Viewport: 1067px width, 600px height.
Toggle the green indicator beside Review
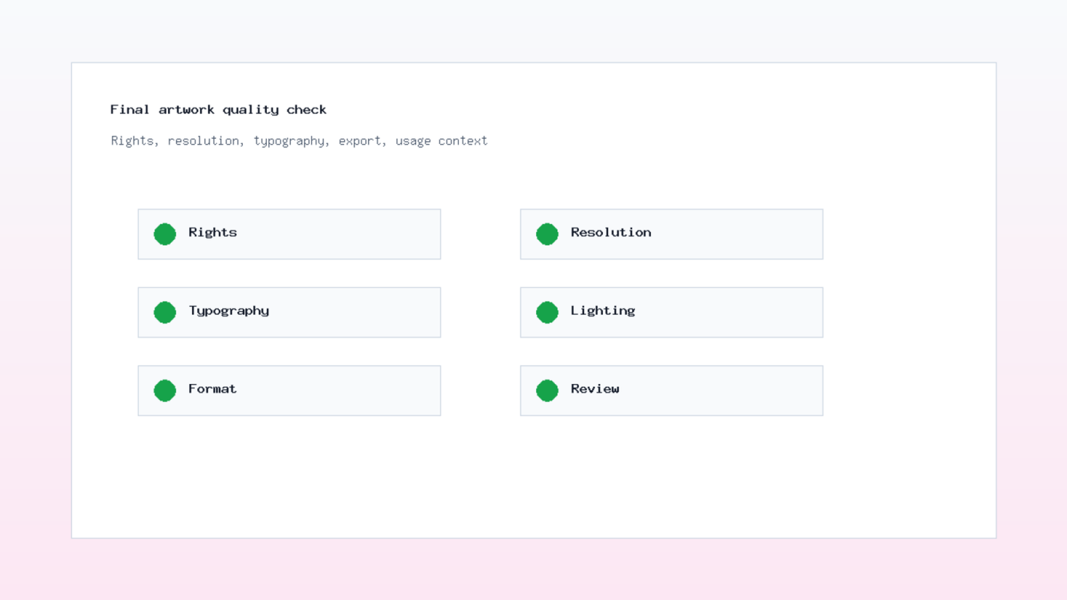pos(547,390)
